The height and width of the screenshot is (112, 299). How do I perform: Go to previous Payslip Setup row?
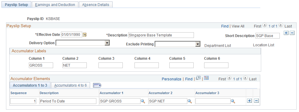tap(264, 25)
